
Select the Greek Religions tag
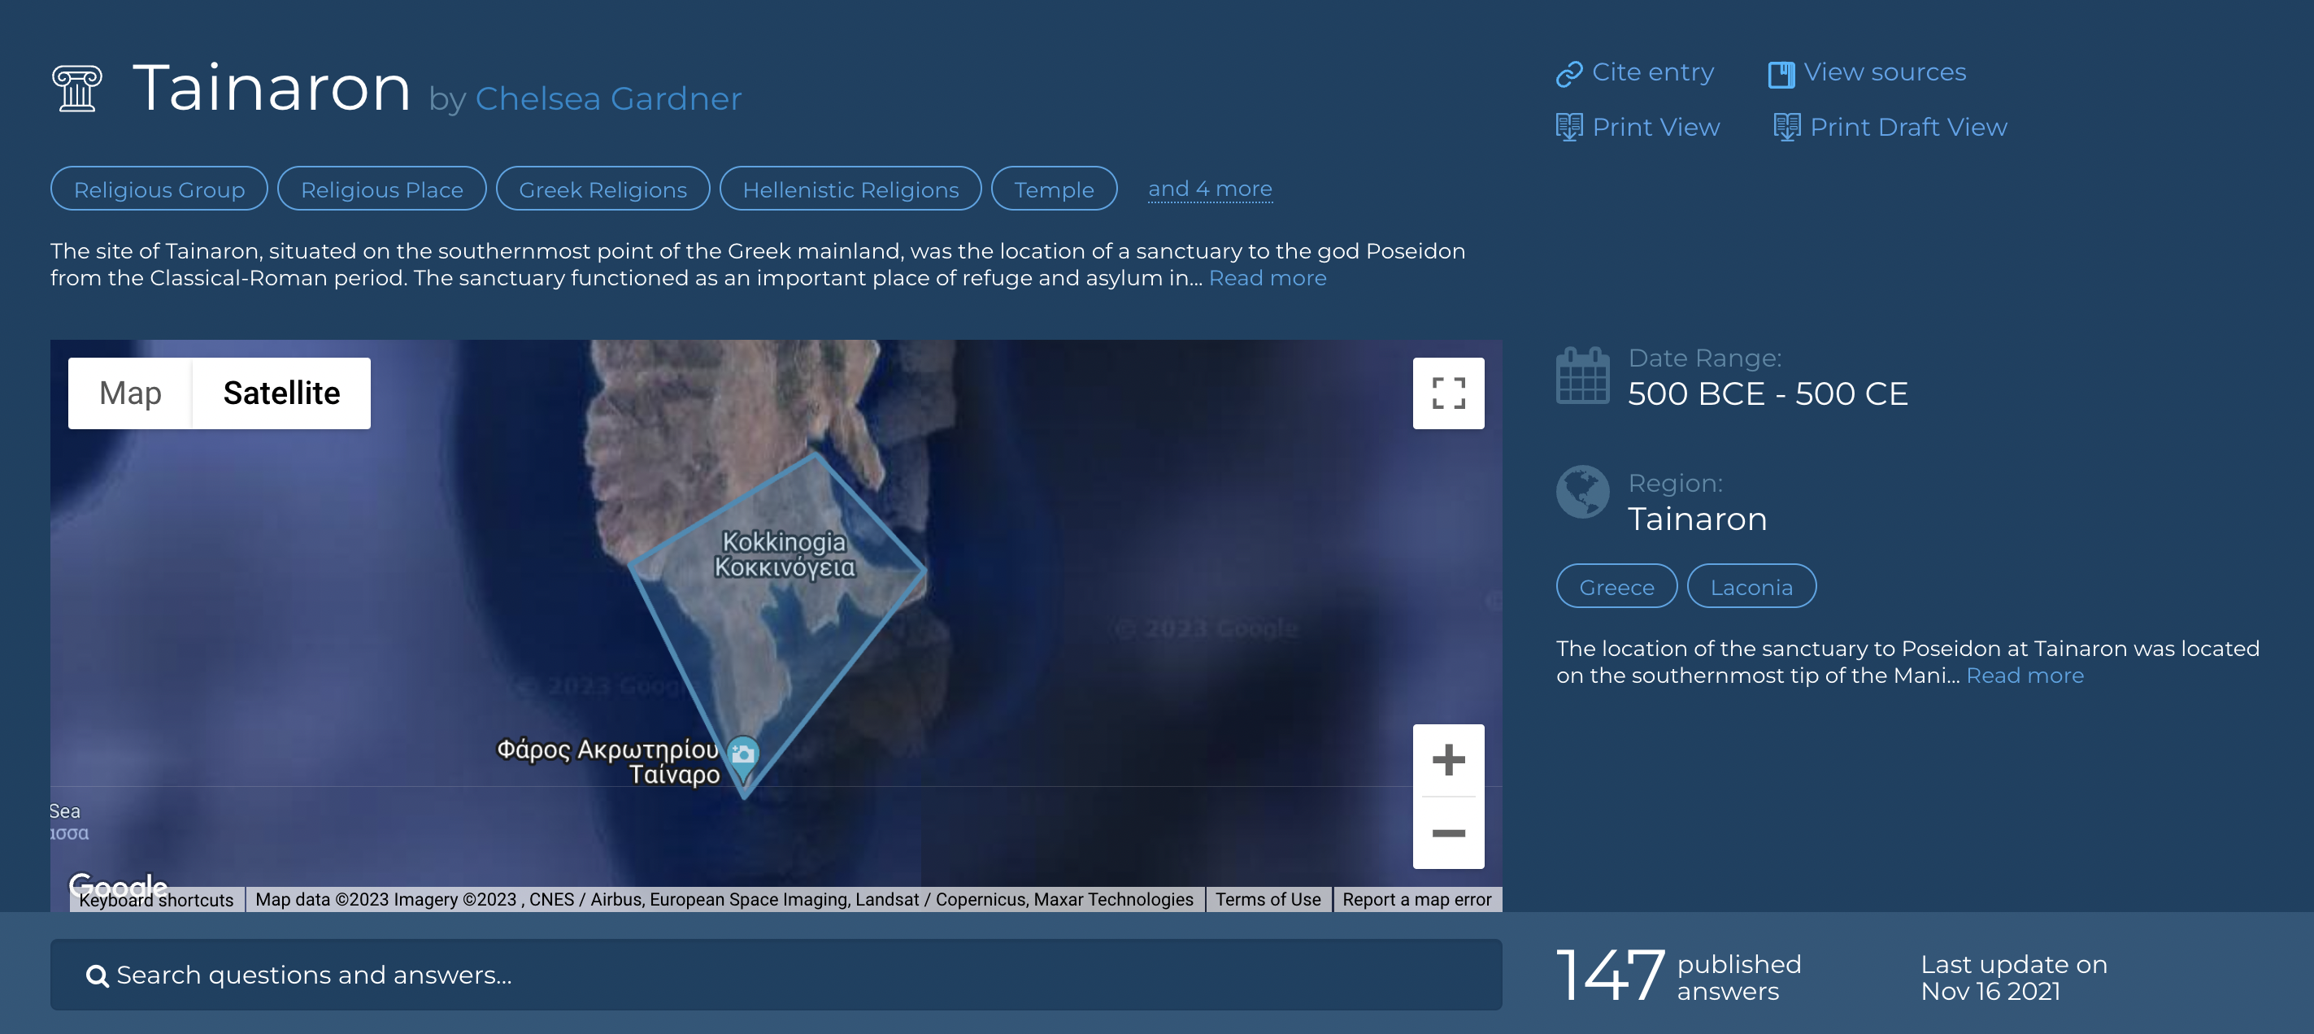(x=602, y=189)
